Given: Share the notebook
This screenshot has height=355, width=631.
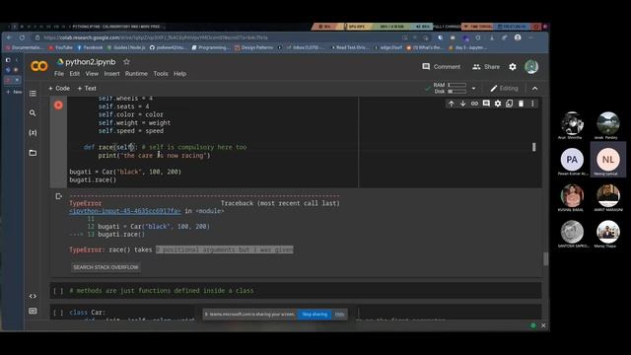Looking at the screenshot, I should tap(486, 67).
